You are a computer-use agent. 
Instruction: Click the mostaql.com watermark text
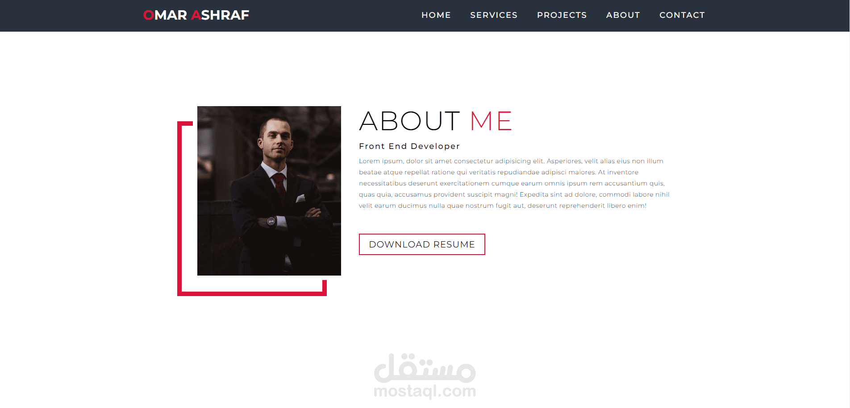[x=425, y=391]
